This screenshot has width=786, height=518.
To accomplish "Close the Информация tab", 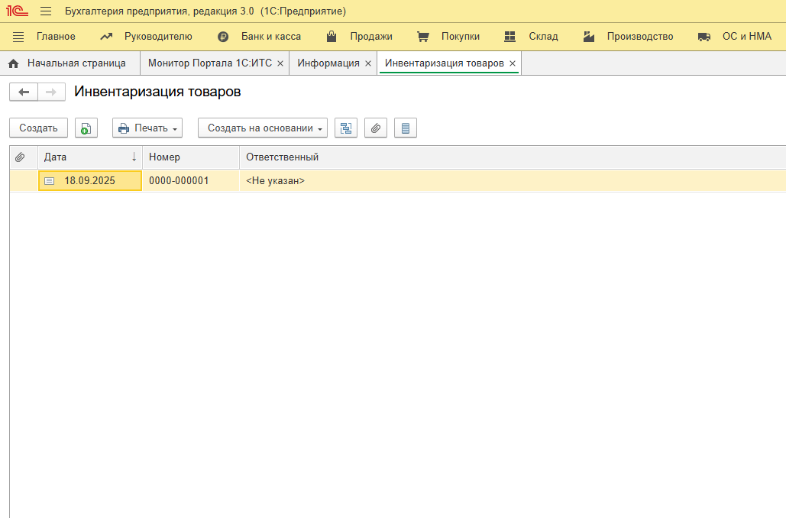I will [368, 64].
